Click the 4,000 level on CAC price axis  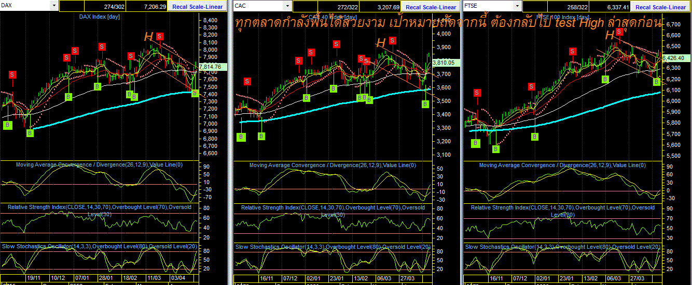coord(444,34)
